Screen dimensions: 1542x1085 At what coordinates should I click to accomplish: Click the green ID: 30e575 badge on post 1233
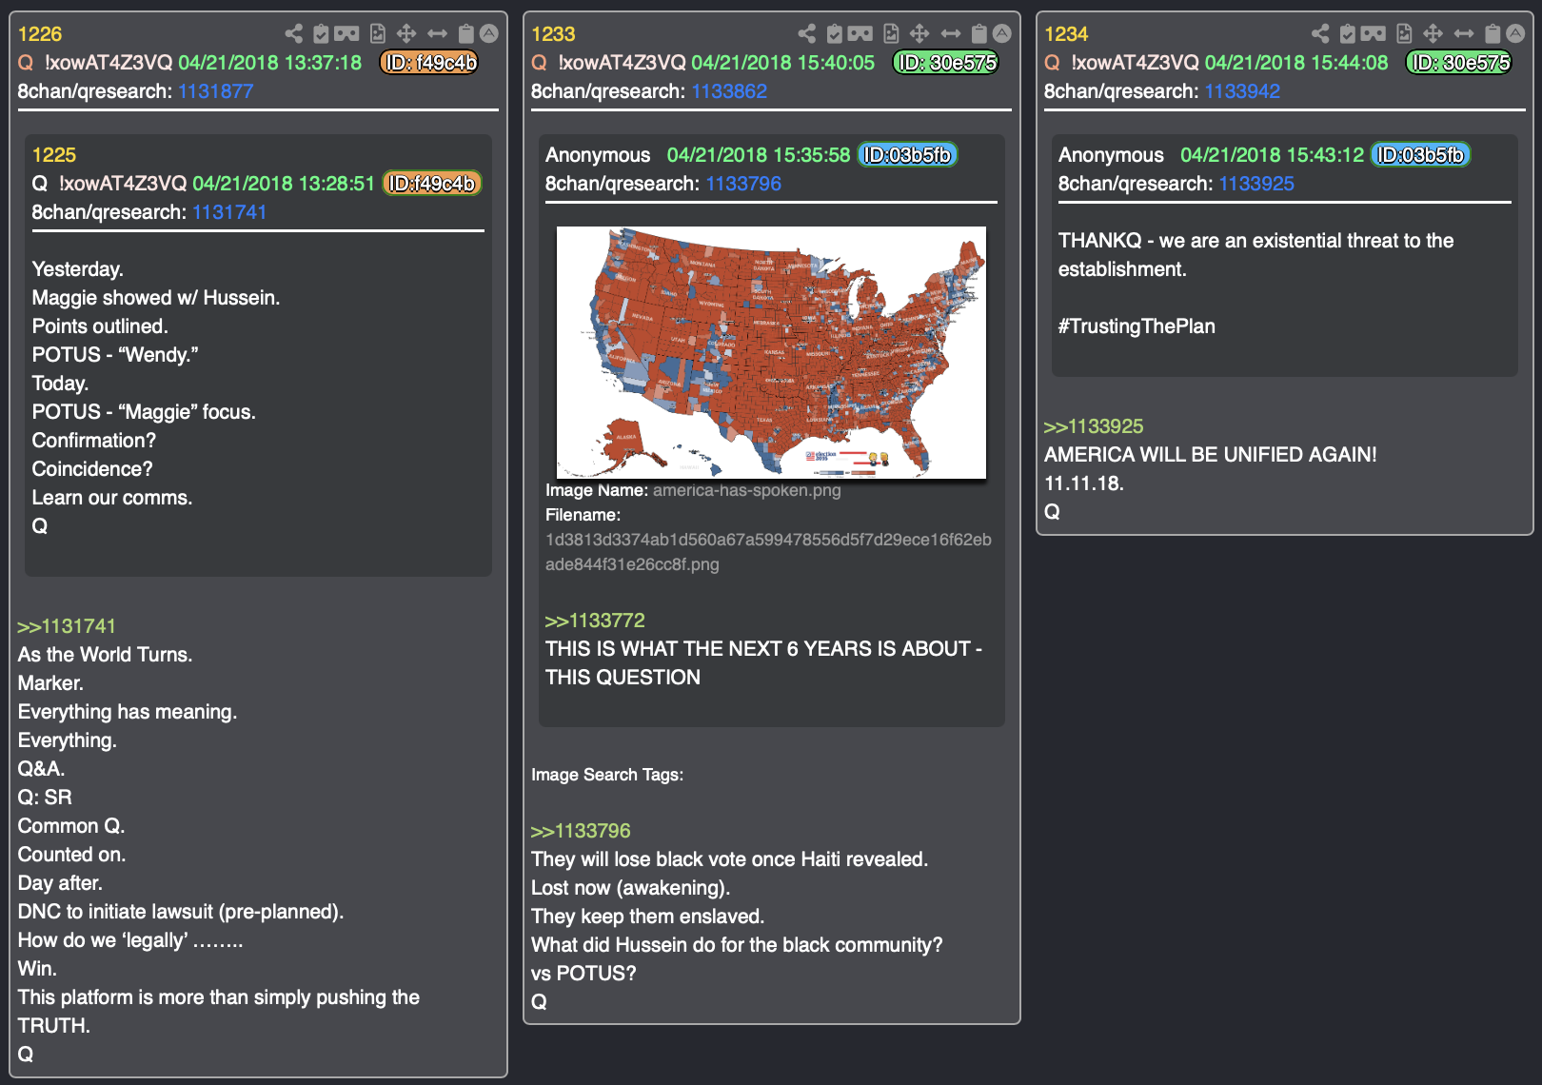click(946, 63)
